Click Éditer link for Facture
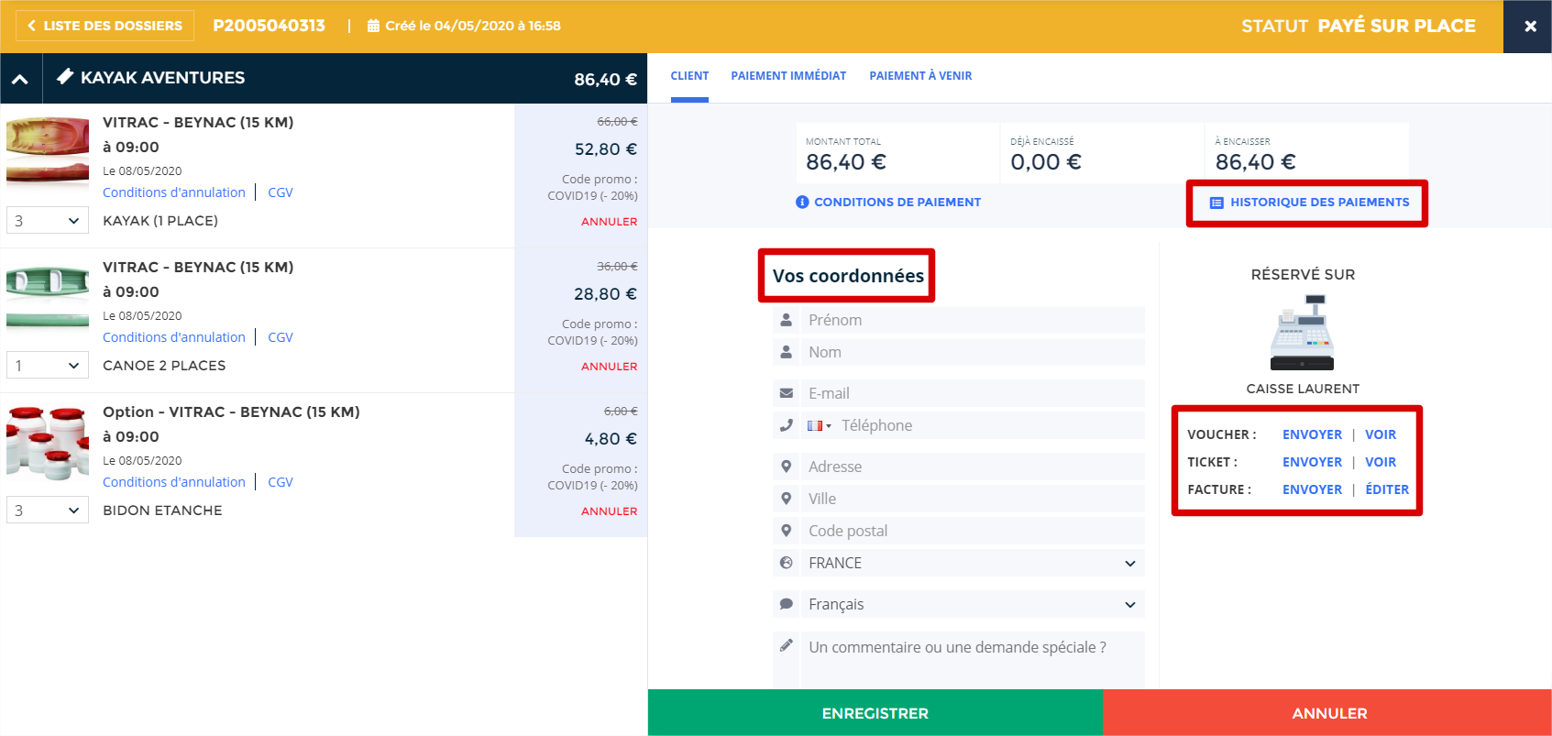The image size is (1552, 736). [1386, 489]
